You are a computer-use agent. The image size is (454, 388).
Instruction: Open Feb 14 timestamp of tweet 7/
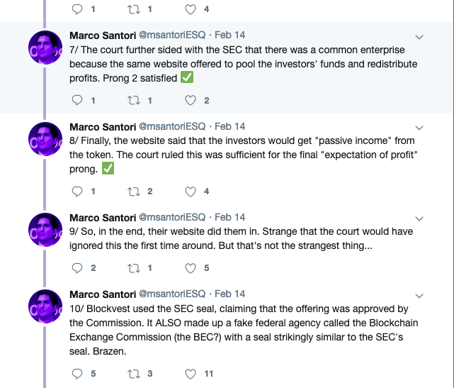coord(229,35)
